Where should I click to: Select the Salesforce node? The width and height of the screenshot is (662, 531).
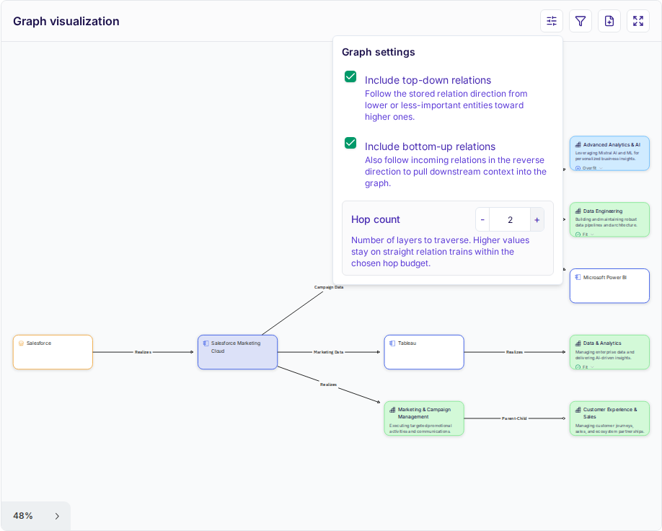(53, 352)
